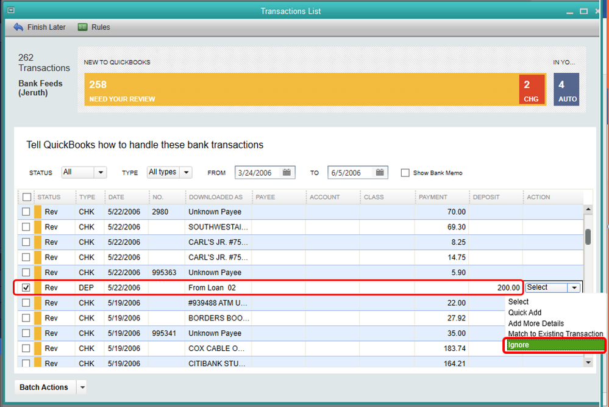
Task: Click the Finish Later arrow icon
Action: [18, 27]
